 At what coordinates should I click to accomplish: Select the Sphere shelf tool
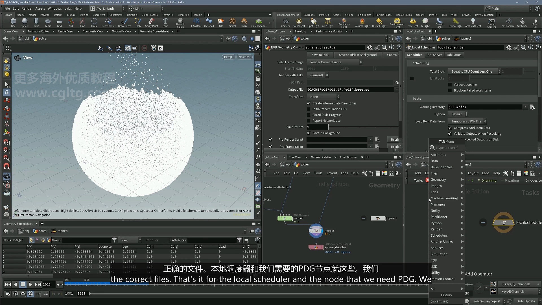click(25, 23)
